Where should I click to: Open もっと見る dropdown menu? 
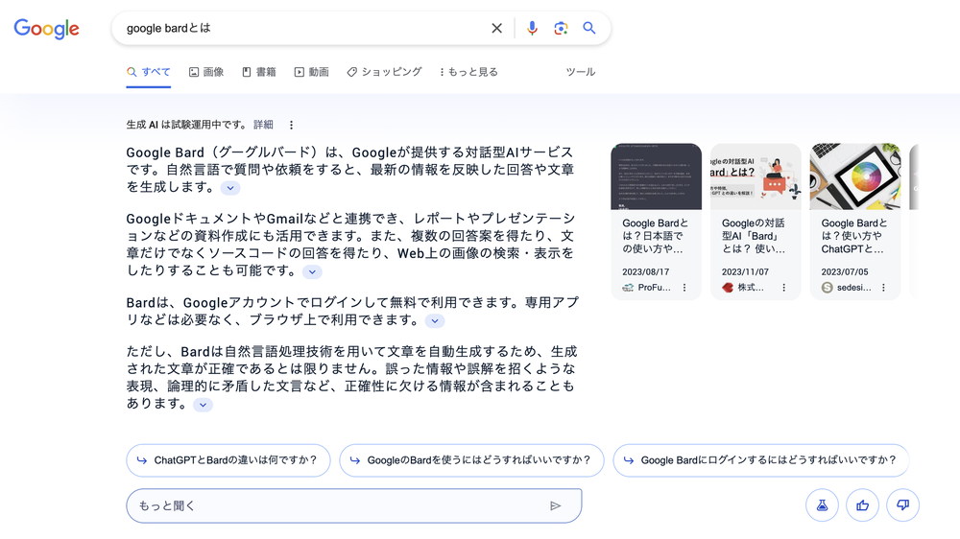pyautogui.click(x=468, y=72)
